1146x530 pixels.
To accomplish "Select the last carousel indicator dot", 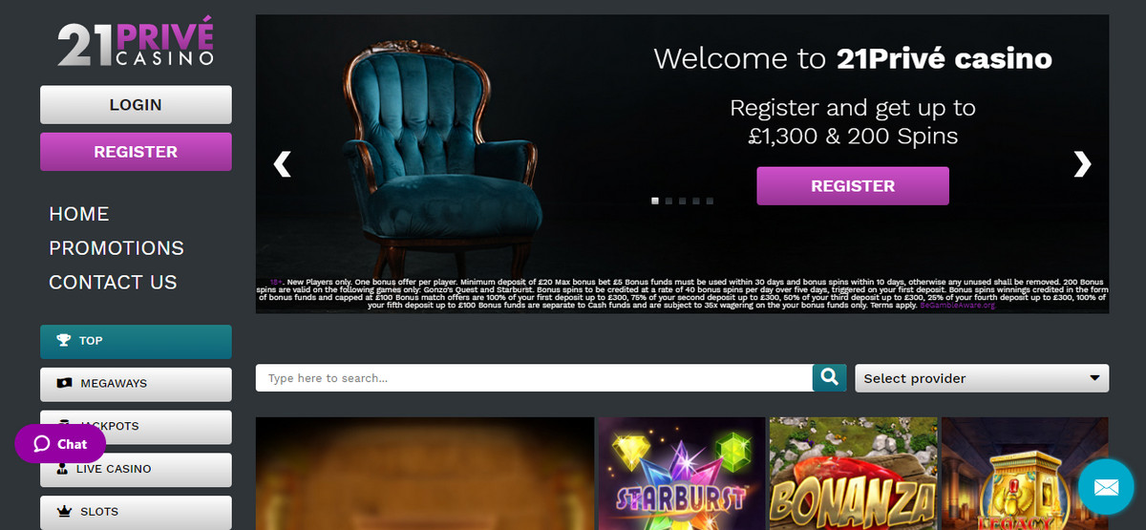I will [x=710, y=201].
